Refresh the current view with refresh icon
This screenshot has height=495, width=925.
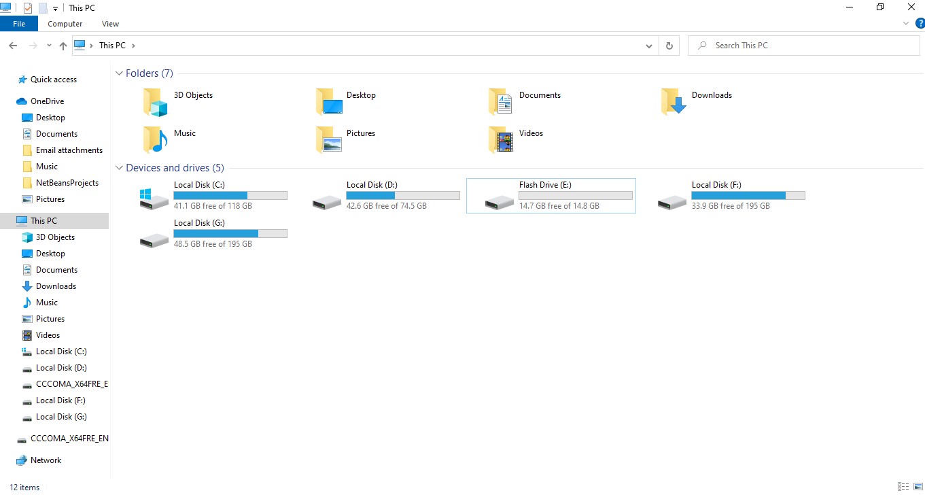coord(669,45)
